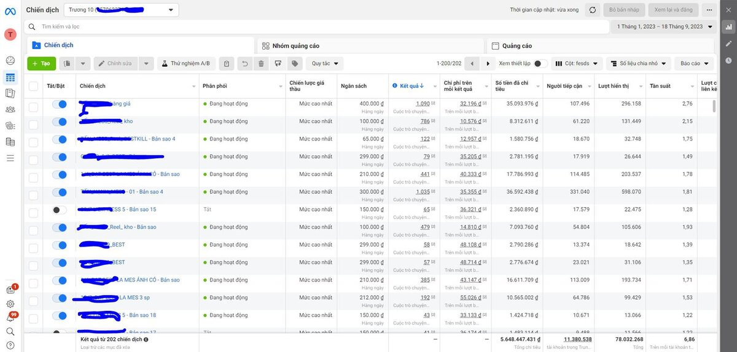The width and height of the screenshot is (737, 352).
Task: Open the all tools hamburger menu
Action: [x=10, y=158]
